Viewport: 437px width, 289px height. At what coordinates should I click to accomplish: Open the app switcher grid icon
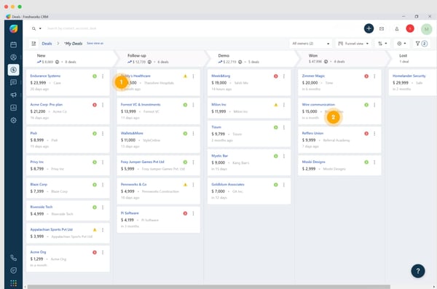pyautogui.click(x=13, y=283)
